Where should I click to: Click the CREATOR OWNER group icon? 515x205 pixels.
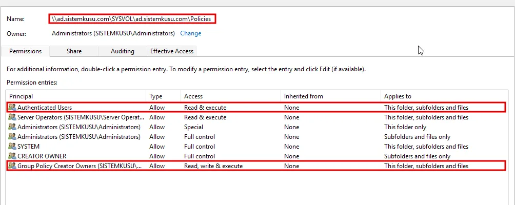[x=12, y=156]
